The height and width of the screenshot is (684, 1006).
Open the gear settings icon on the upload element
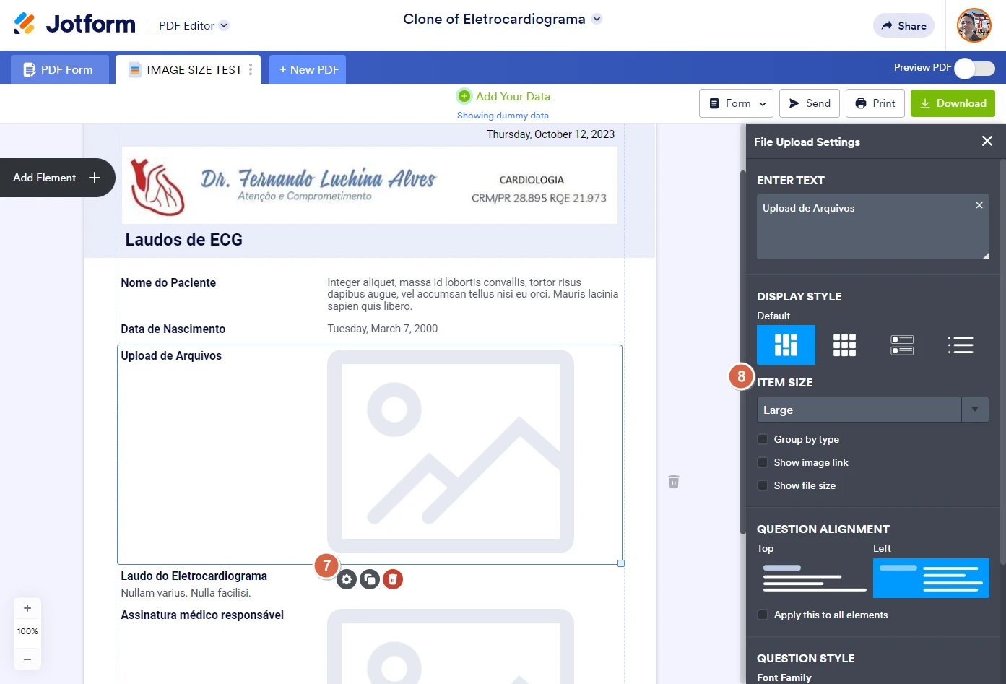coord(346,579)
